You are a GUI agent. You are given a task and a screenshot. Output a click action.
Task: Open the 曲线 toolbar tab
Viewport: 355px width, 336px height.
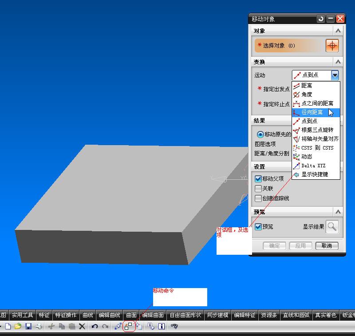click(87, 315)
